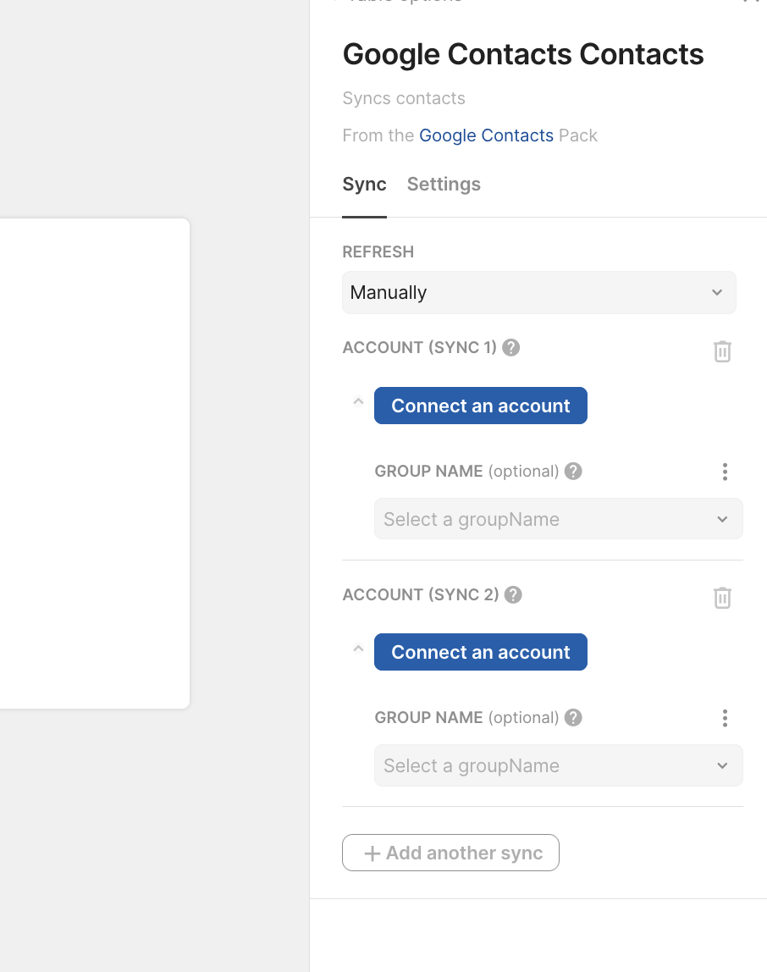Select the Sync tab
This screenshot has height=972, width=767.
coord(364,185)
